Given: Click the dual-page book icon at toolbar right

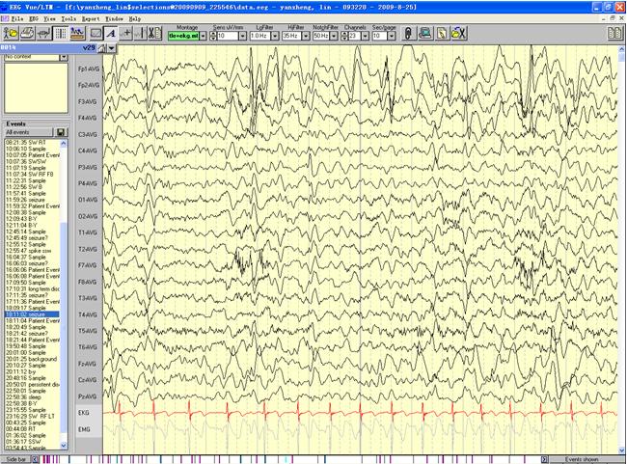Looking at the screenshot, I should tap(614, 34).
